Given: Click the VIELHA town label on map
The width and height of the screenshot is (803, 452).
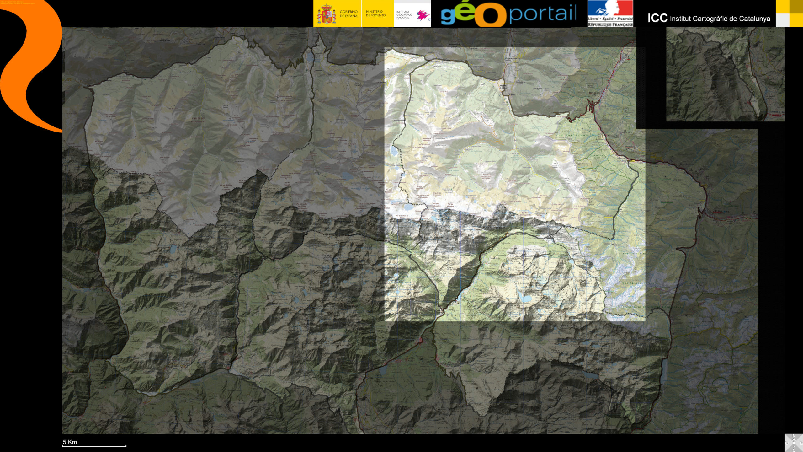Looking at the screenshot, I should [x=717, y=212].
